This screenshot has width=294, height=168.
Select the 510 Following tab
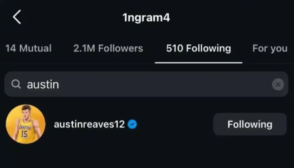pyautogui.click(x=198, y=48)
